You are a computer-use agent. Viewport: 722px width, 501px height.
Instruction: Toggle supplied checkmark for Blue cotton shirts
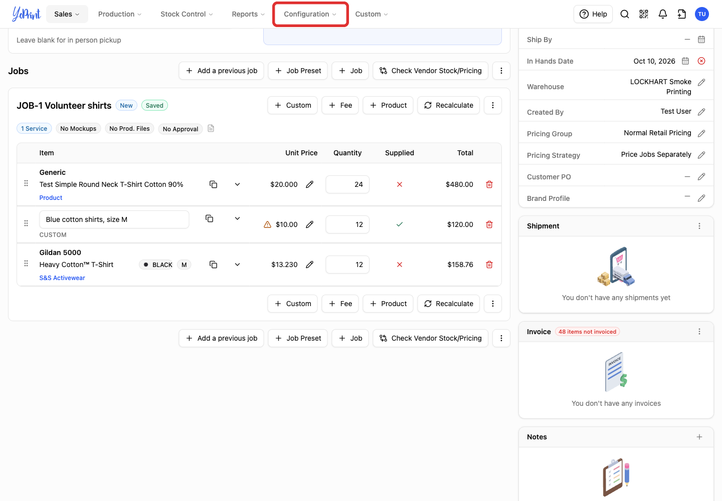coord(400,224)
